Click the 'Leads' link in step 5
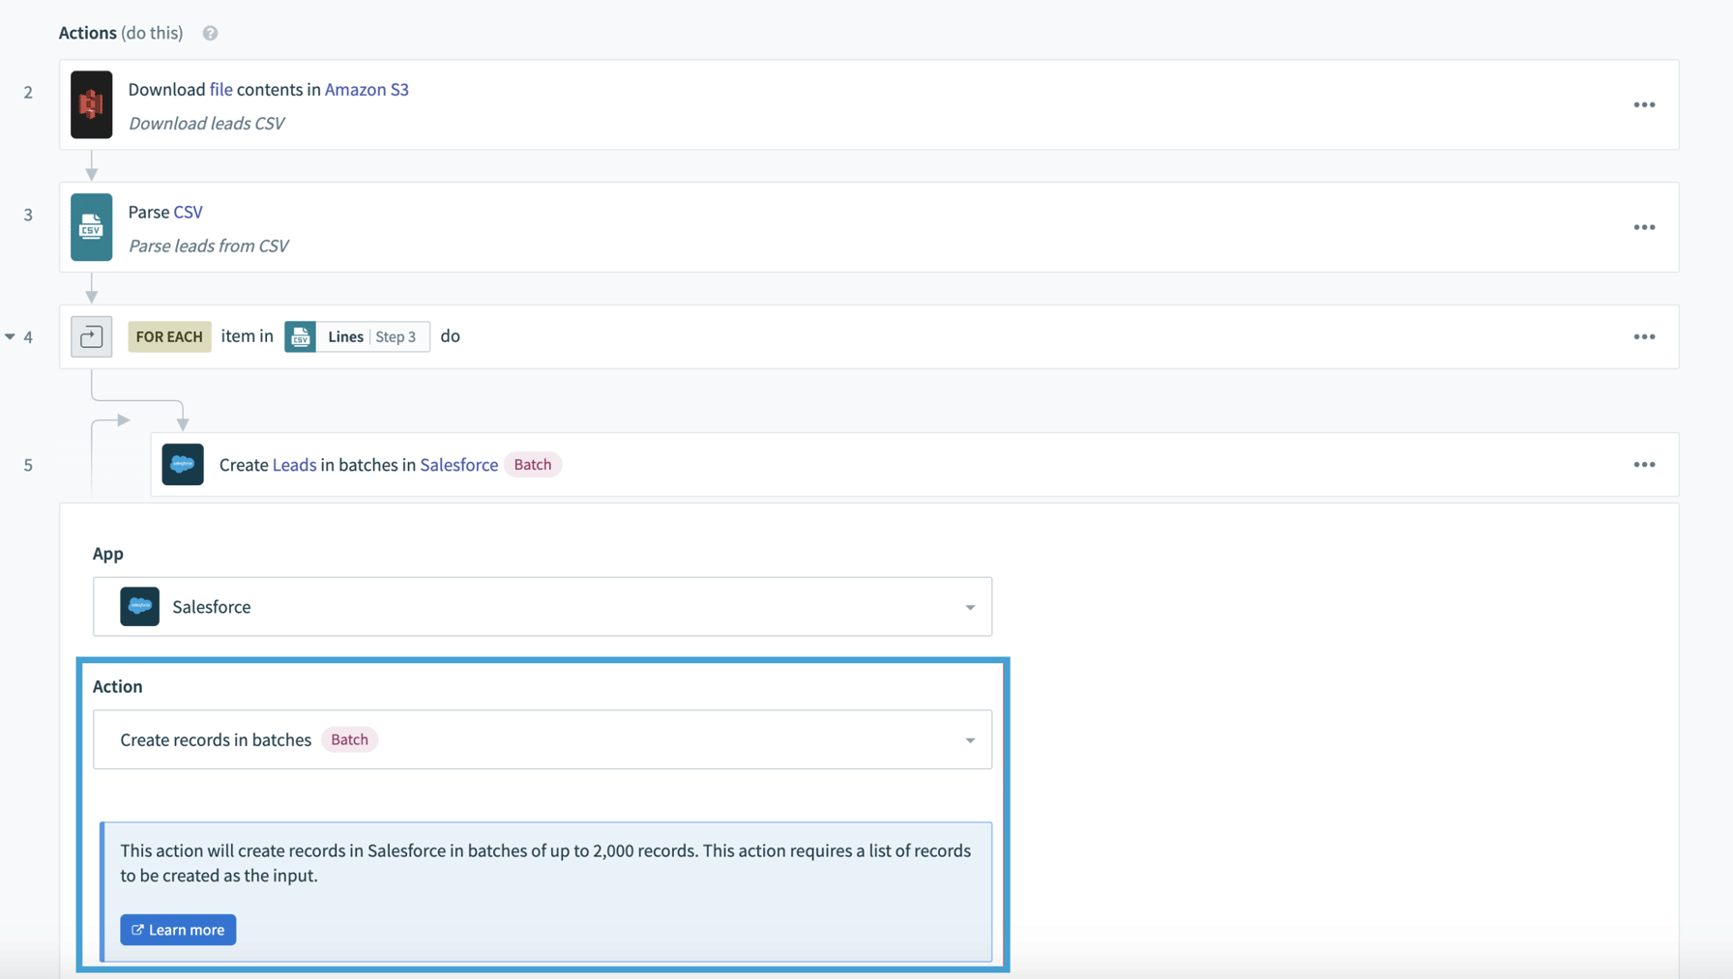Image resolution: width=1733 pixels, height=979 pixels. 294,465
